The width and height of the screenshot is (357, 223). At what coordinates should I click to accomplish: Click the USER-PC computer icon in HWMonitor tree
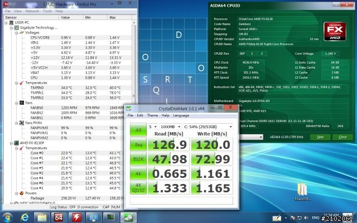tap(11, 22)
